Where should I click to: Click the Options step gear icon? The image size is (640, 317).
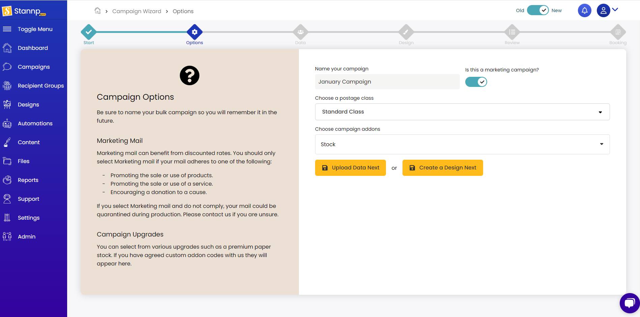pyautogui.click(x=195, y=32)
